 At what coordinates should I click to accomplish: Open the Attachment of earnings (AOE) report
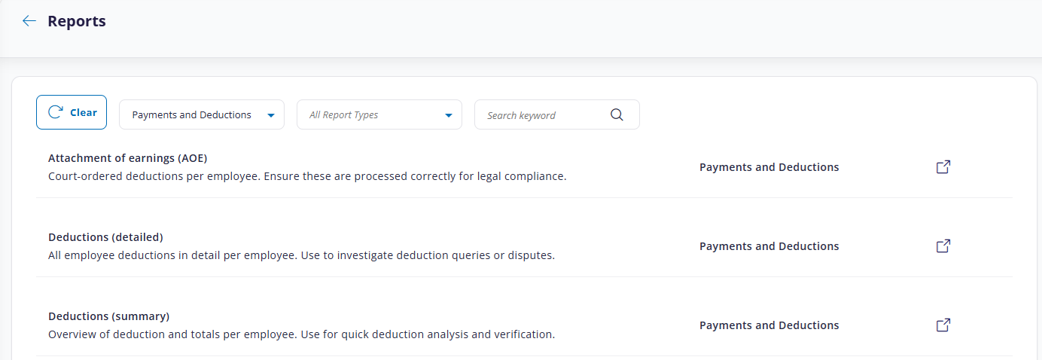click(x=127, y=158)
